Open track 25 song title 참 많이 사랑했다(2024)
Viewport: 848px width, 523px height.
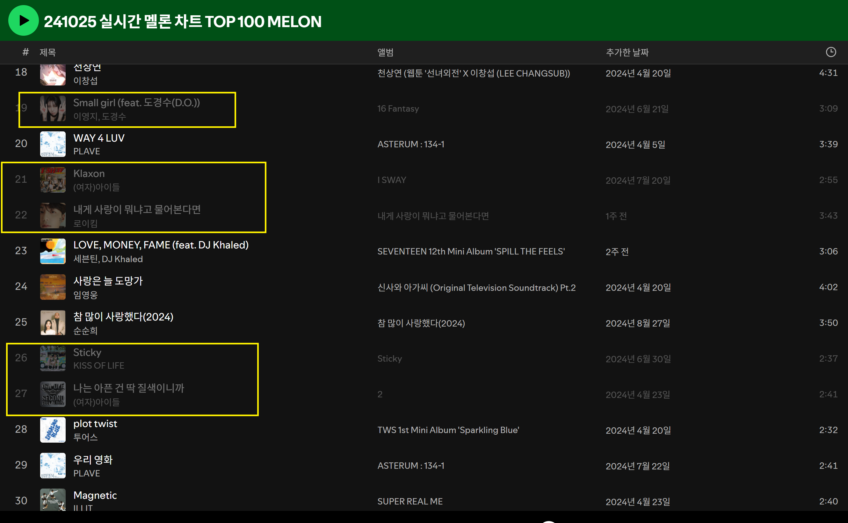tap(123, 316)
